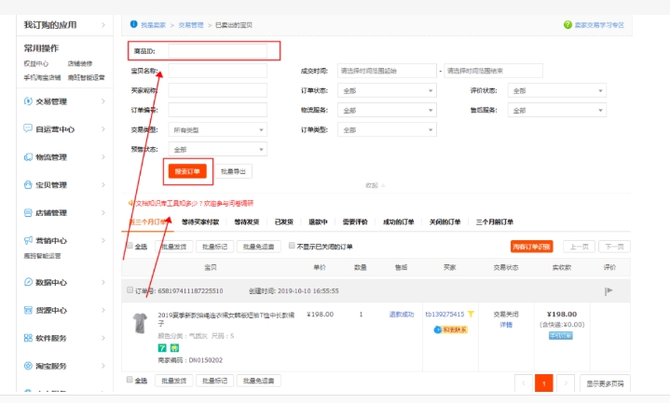This screenshot has width=670, height=403.
Task: Click top 批量免运费 button
Action: point(258,247)
